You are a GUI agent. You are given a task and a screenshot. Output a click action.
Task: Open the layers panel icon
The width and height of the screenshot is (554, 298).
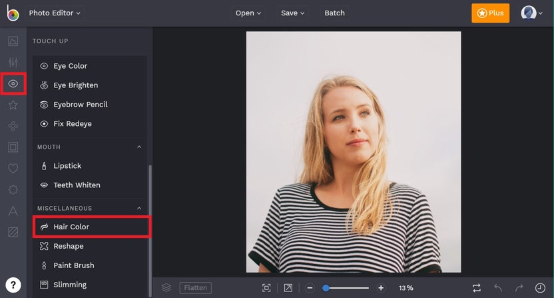point(166,288)
